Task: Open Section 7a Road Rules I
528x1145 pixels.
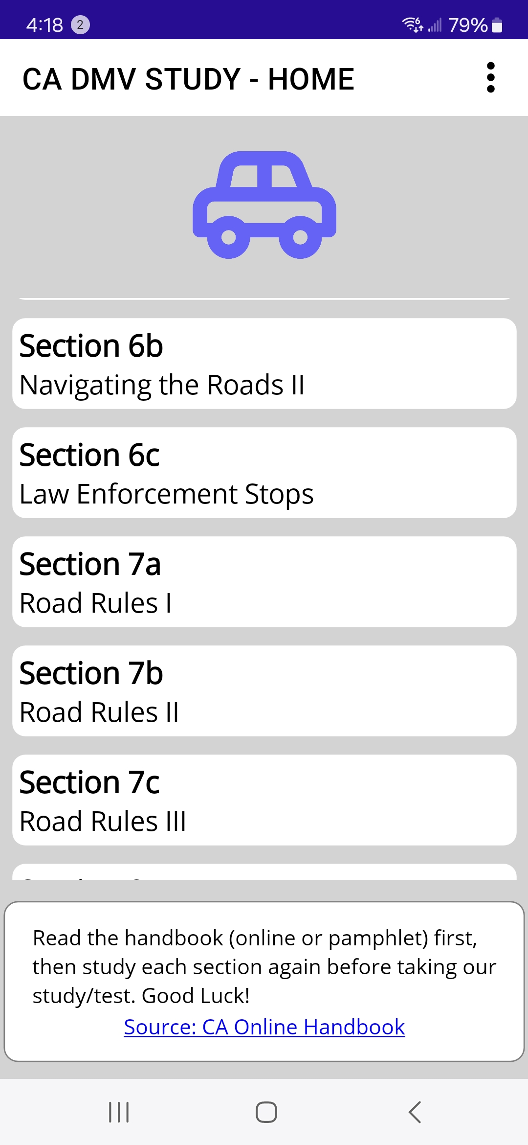Action: [x=264, y=582]
